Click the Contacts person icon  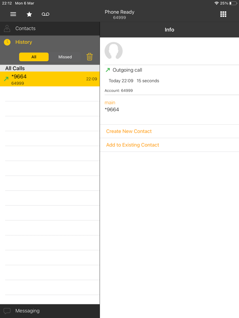7,29
